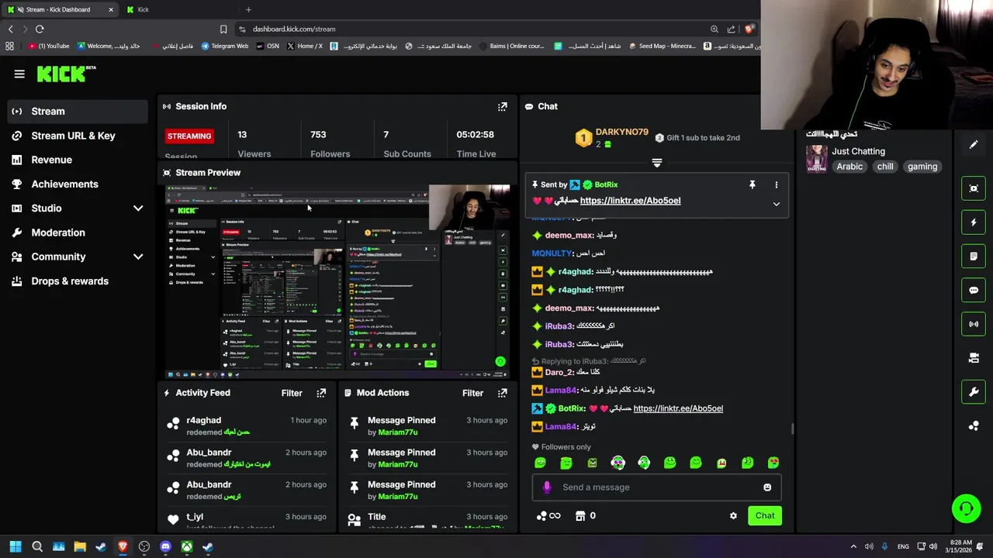Pop out the Activity Feed panel
The height and width of the screenshot is (558, 993).
click(321, 393)
